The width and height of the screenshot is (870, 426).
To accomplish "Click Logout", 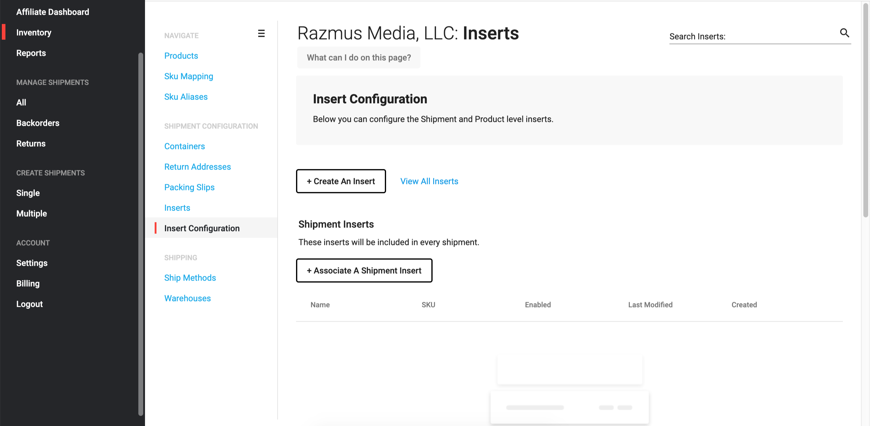I will coord(29,304).
